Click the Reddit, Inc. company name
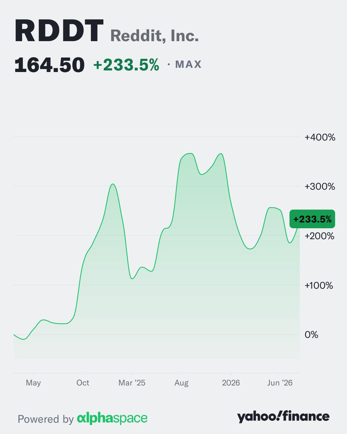 pos(154,36)
